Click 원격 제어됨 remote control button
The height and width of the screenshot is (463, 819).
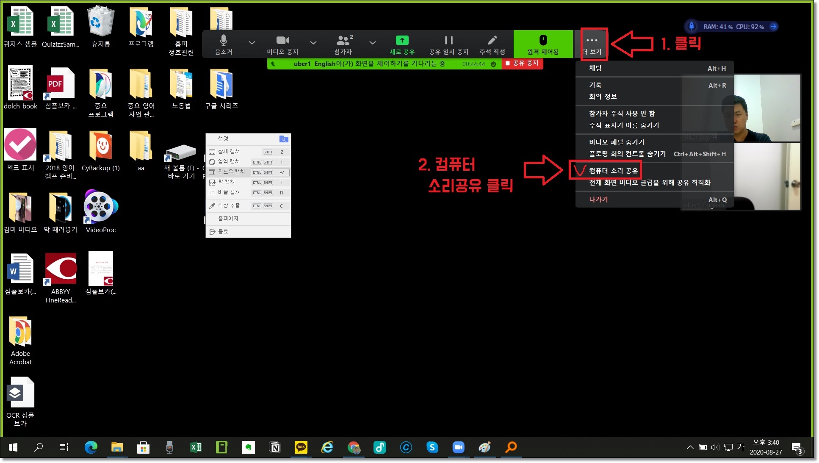click(x=543, y=44)
